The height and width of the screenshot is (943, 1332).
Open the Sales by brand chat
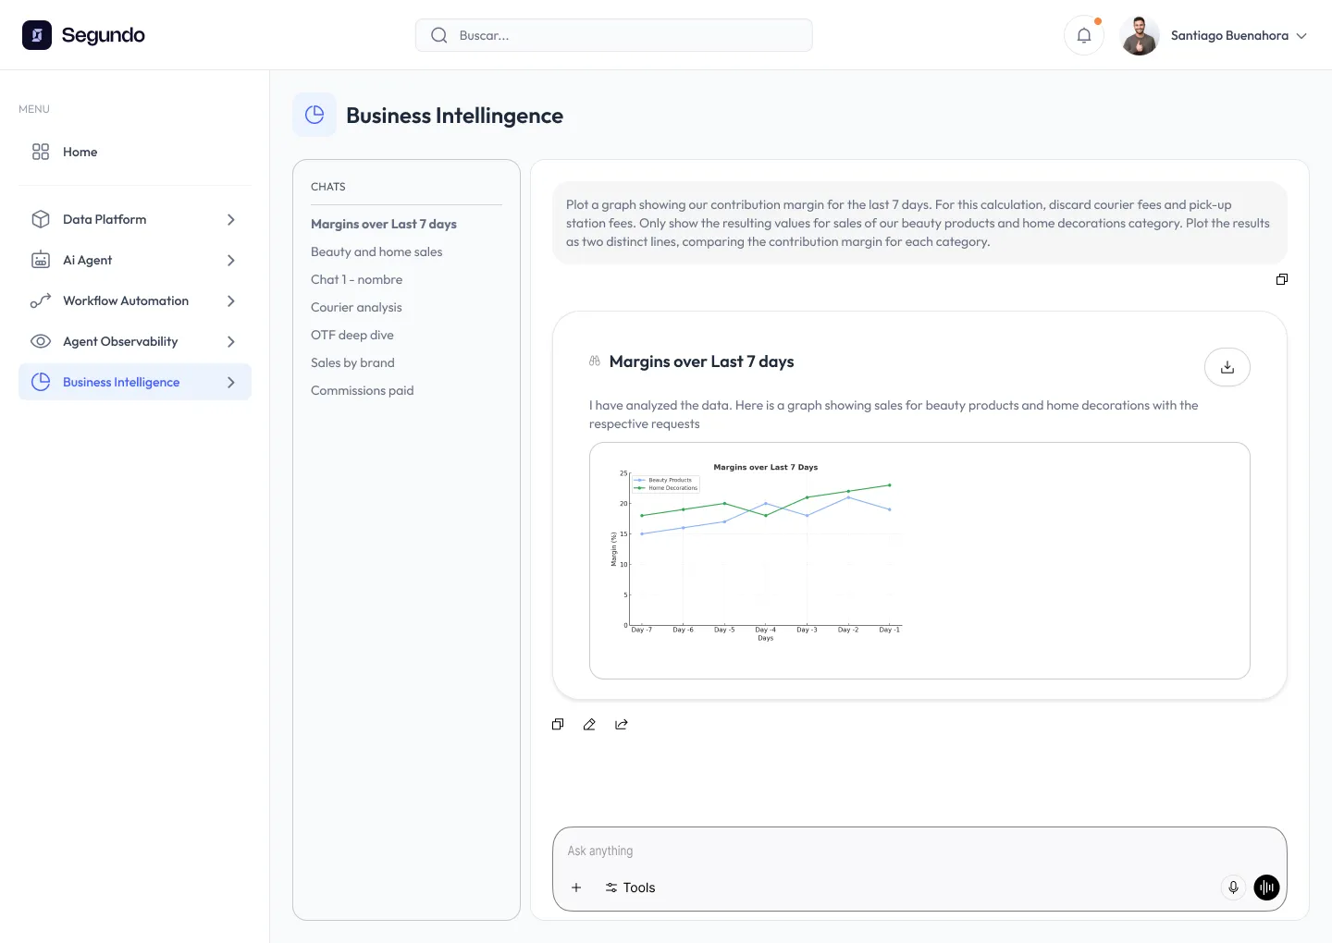(352, 362)
